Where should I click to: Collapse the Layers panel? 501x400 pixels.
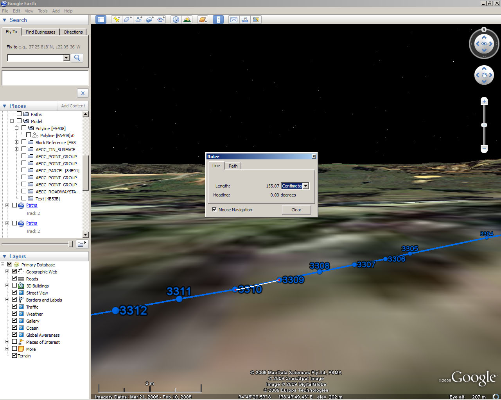4,256
